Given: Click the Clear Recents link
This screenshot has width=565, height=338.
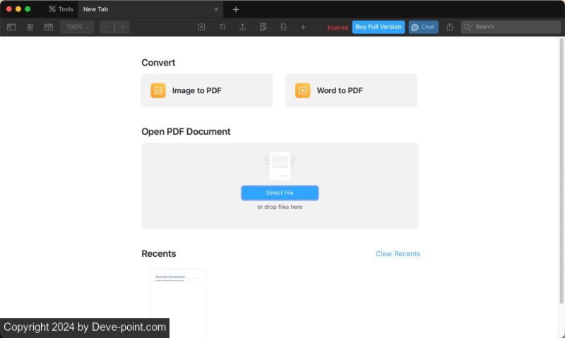Looking at the screenshot, I should (398, 254).
